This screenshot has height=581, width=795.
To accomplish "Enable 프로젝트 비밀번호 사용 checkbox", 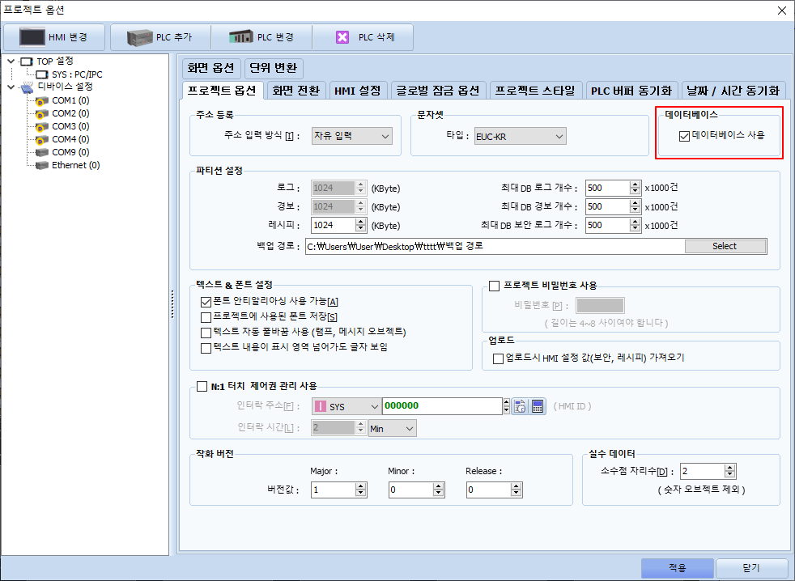I will [495, 286].
